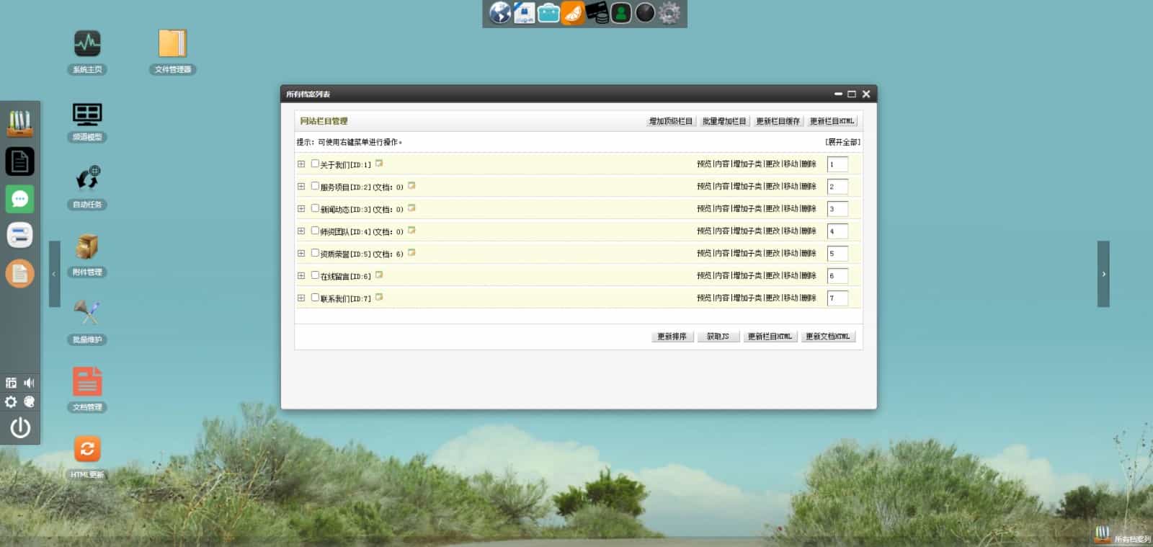Viewport: 1153px width, 547px height.
Task: Click the black document icon in sidebar
Action: coord(20,161)
